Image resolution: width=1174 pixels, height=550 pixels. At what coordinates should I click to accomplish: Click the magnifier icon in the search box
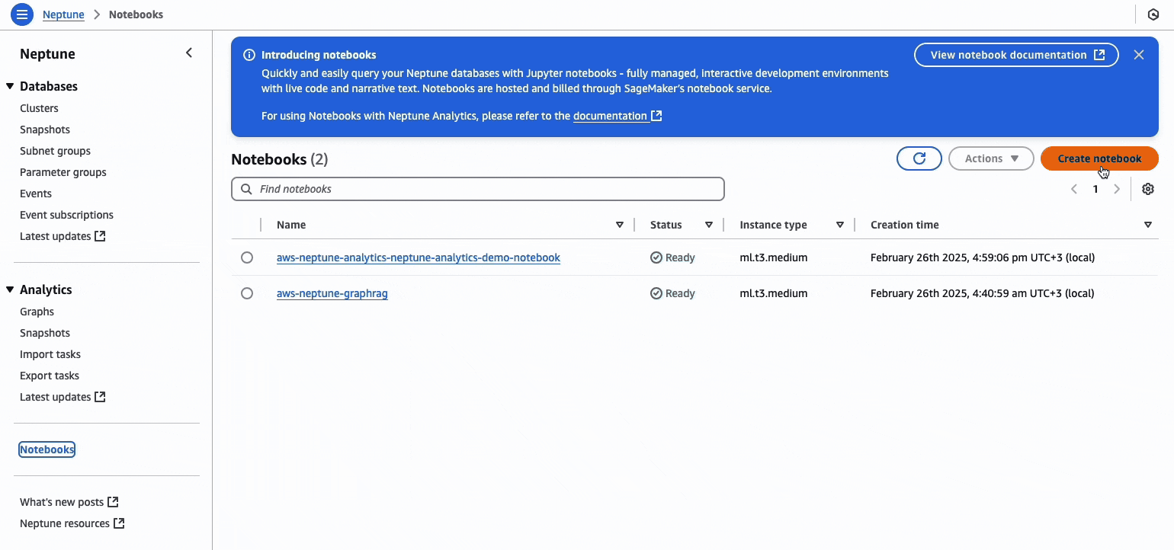click(245, 188)
